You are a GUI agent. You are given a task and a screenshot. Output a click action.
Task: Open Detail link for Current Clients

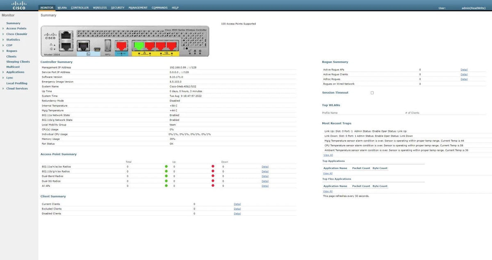[x=237, y=204]
